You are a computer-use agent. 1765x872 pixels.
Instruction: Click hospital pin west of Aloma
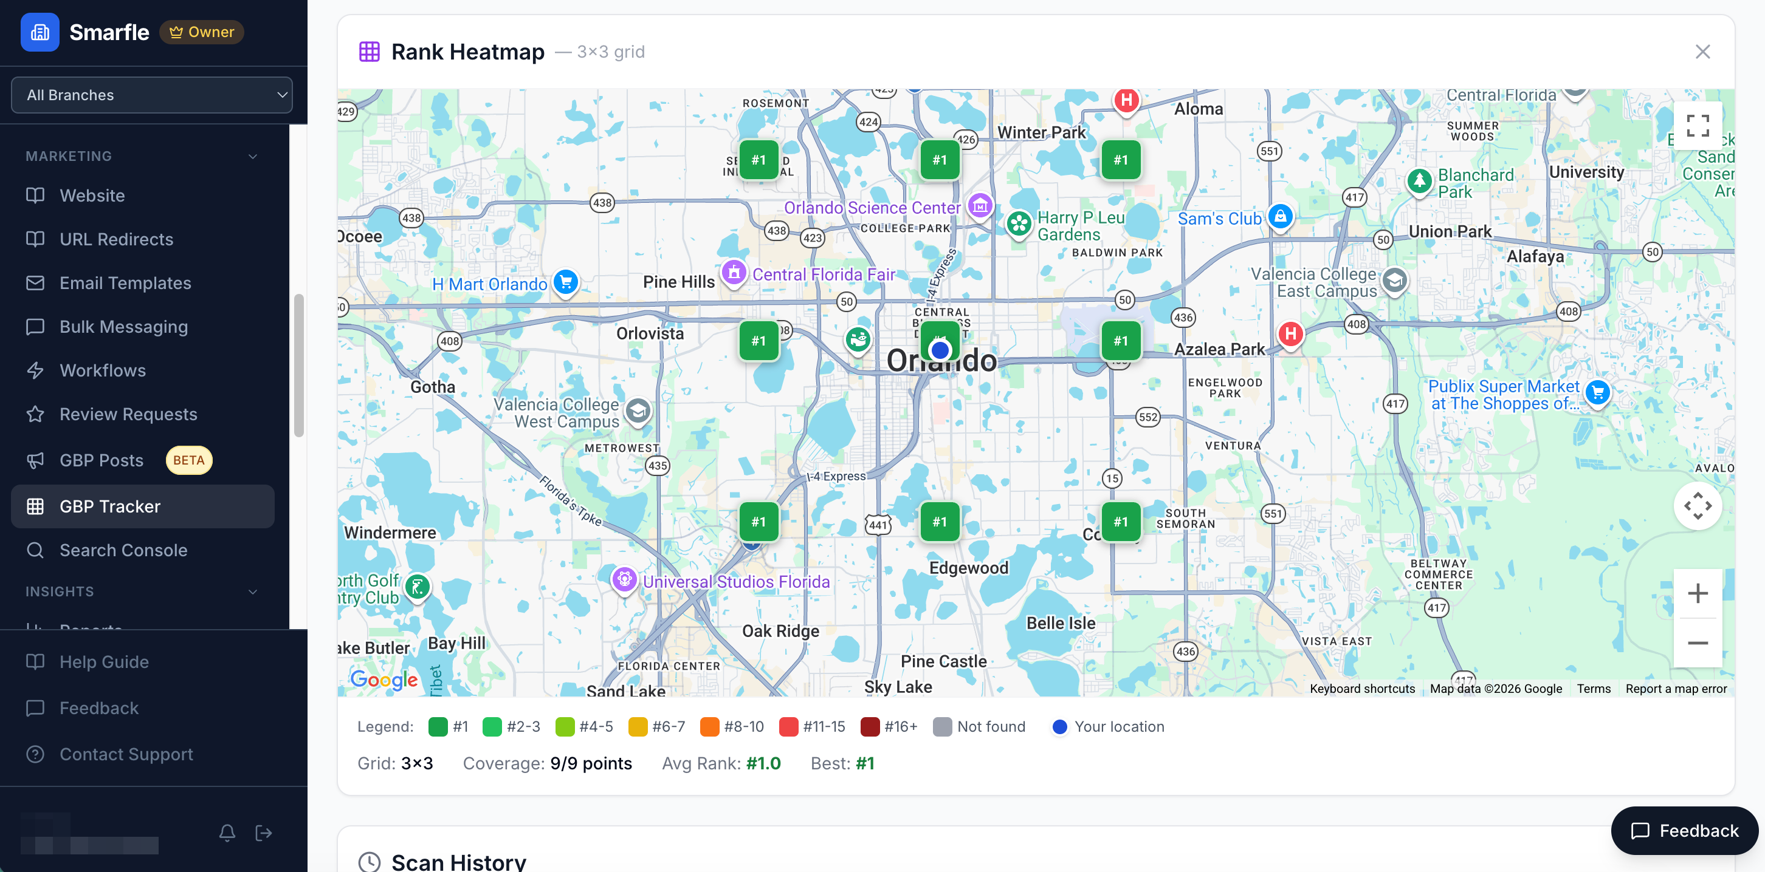(1126, 101)
